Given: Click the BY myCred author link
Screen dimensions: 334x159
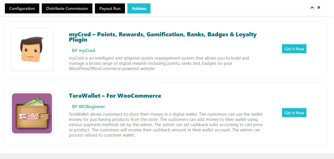Looking at the screenshot, I should (83, 51).
